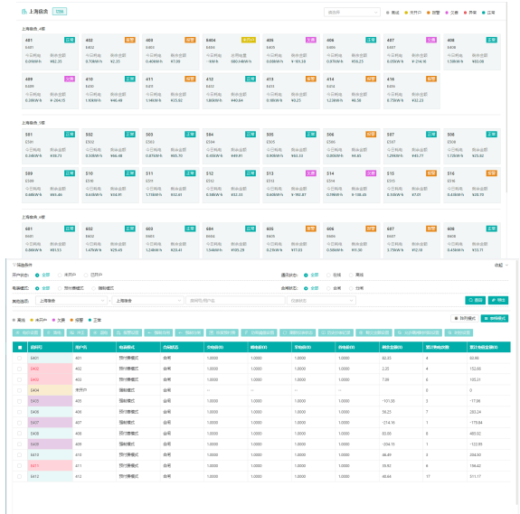
Task: Click the first toolbar button above the table
Action: (27, 332)
